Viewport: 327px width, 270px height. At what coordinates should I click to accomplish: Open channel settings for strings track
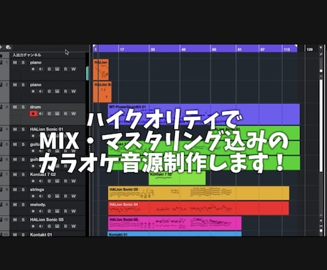[49, 196]
